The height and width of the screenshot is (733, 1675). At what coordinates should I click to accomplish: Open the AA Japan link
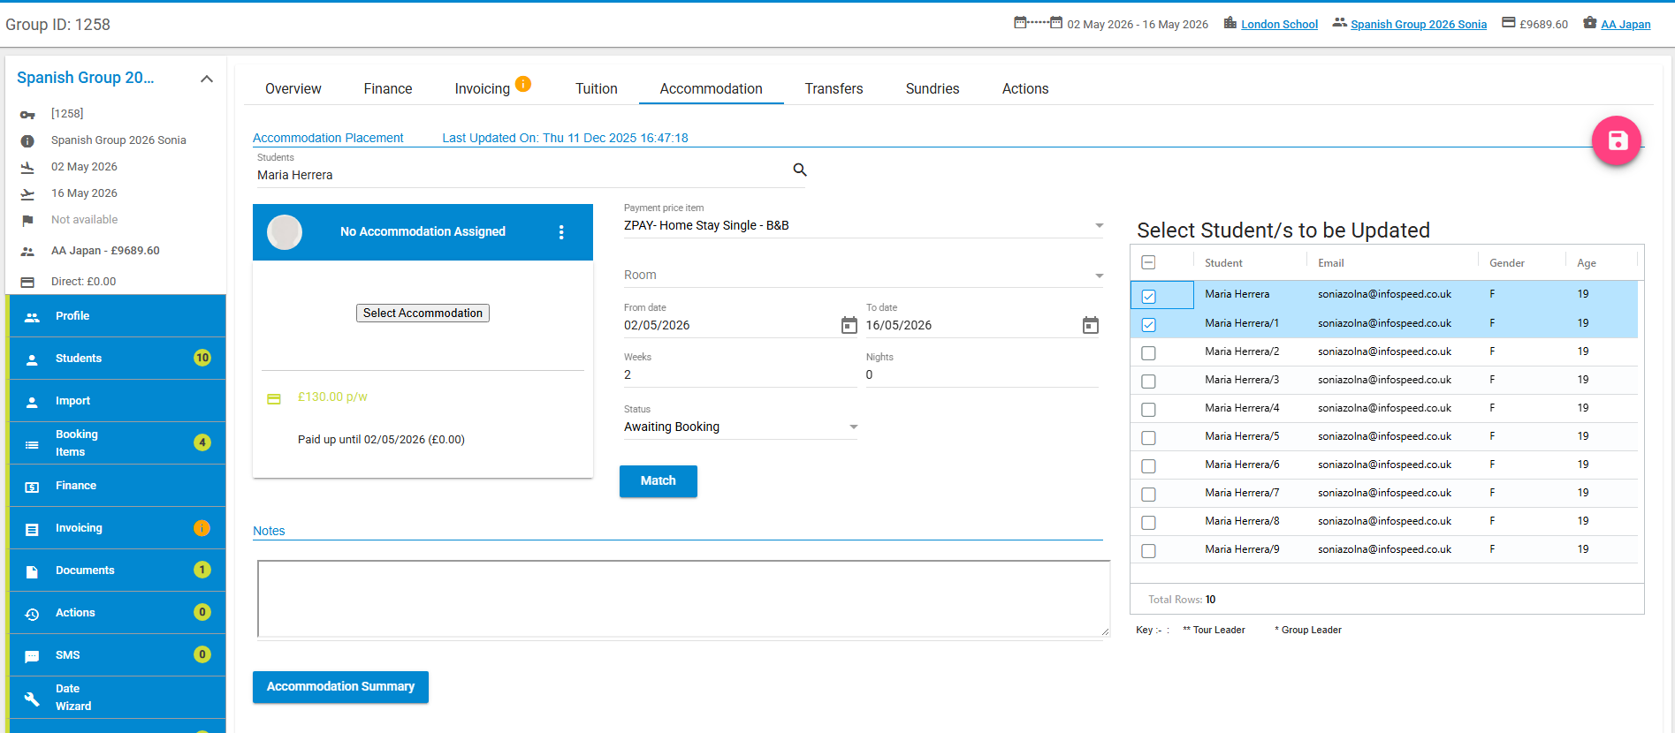(1626, 24)
